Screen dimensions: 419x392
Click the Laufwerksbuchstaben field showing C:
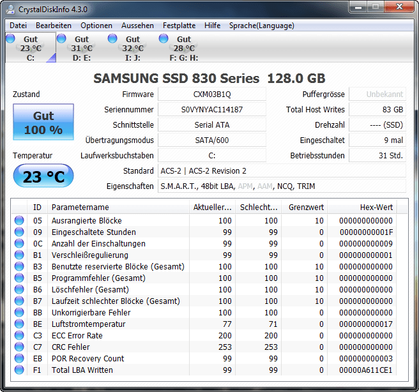pyautogui.click(x=212, y=155)
